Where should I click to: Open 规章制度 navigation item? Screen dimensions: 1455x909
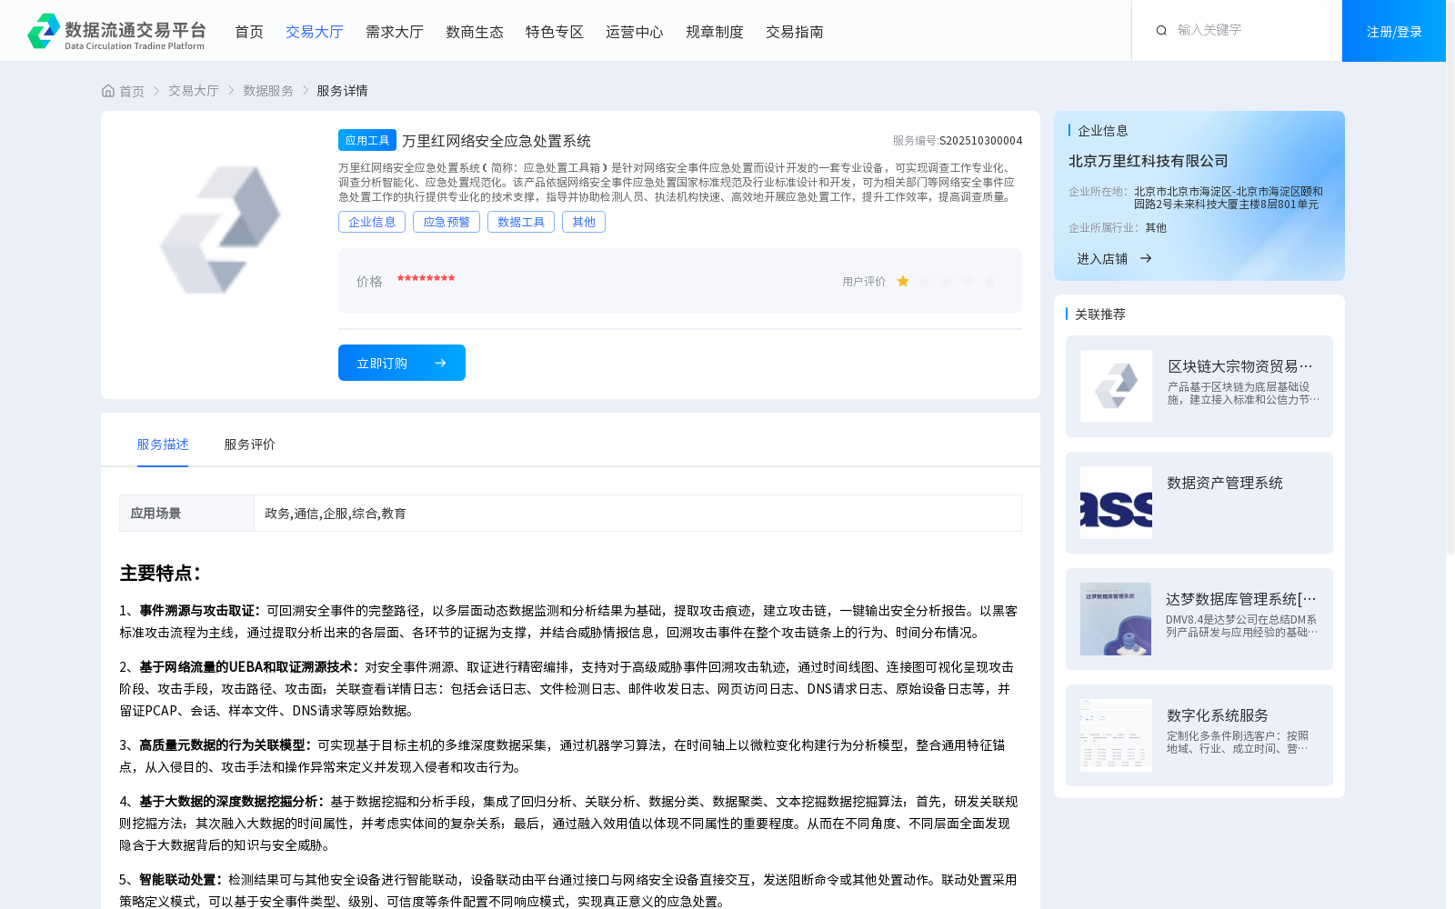click(x=715, y=32)
